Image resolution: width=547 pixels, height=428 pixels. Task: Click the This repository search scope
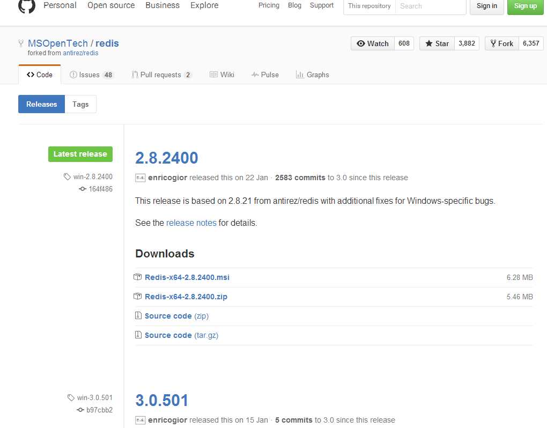[369, 6]
